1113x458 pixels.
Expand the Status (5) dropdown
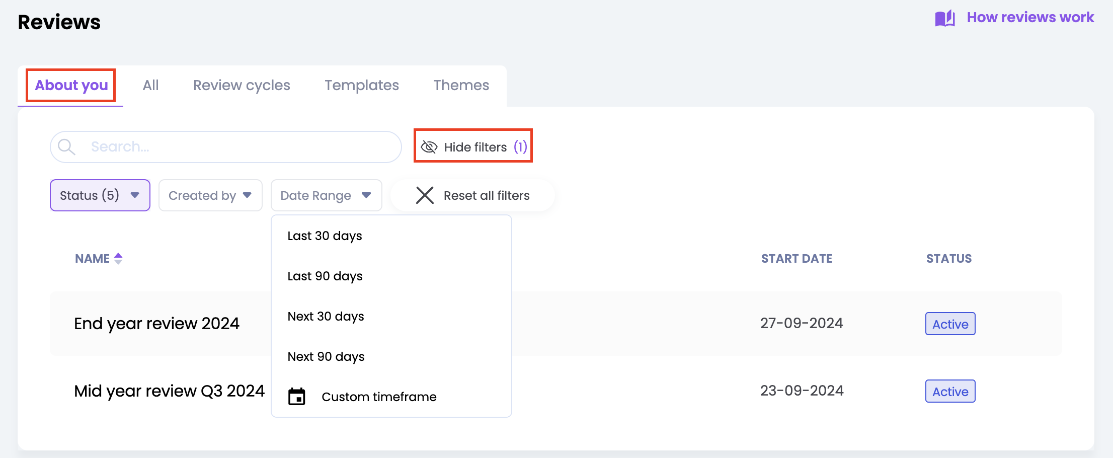coord(100,195)
